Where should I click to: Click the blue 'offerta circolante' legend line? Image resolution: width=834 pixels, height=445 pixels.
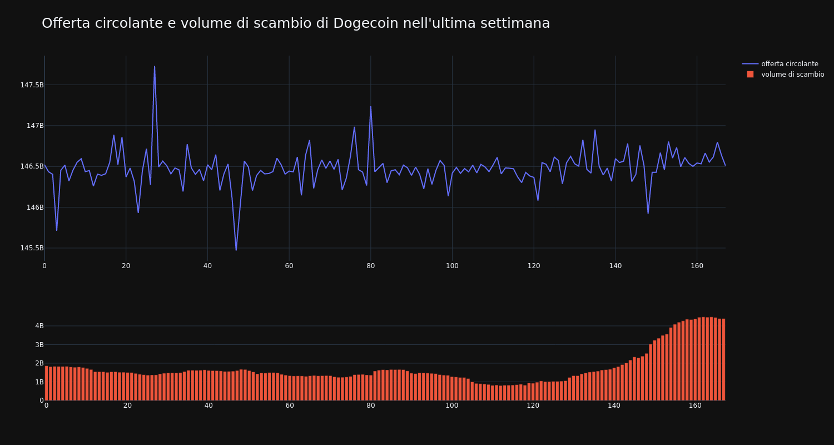[750, 64]
